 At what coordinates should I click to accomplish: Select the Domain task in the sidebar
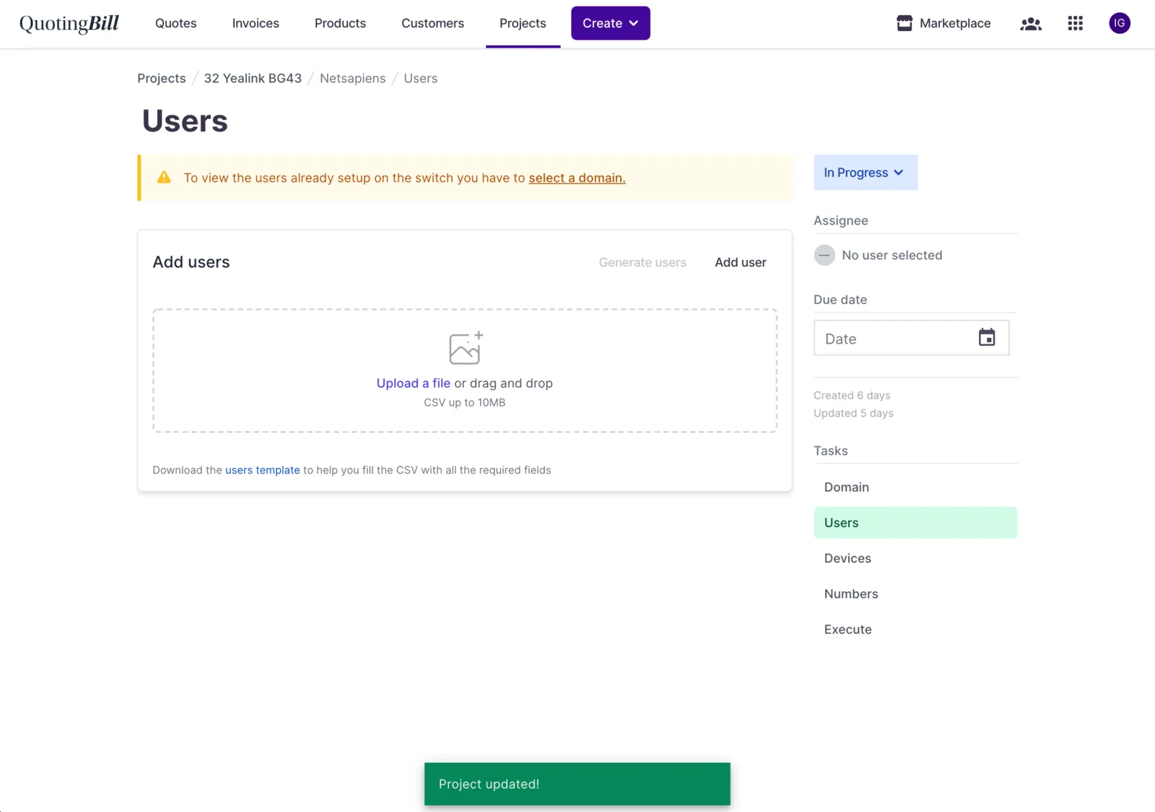846,486
